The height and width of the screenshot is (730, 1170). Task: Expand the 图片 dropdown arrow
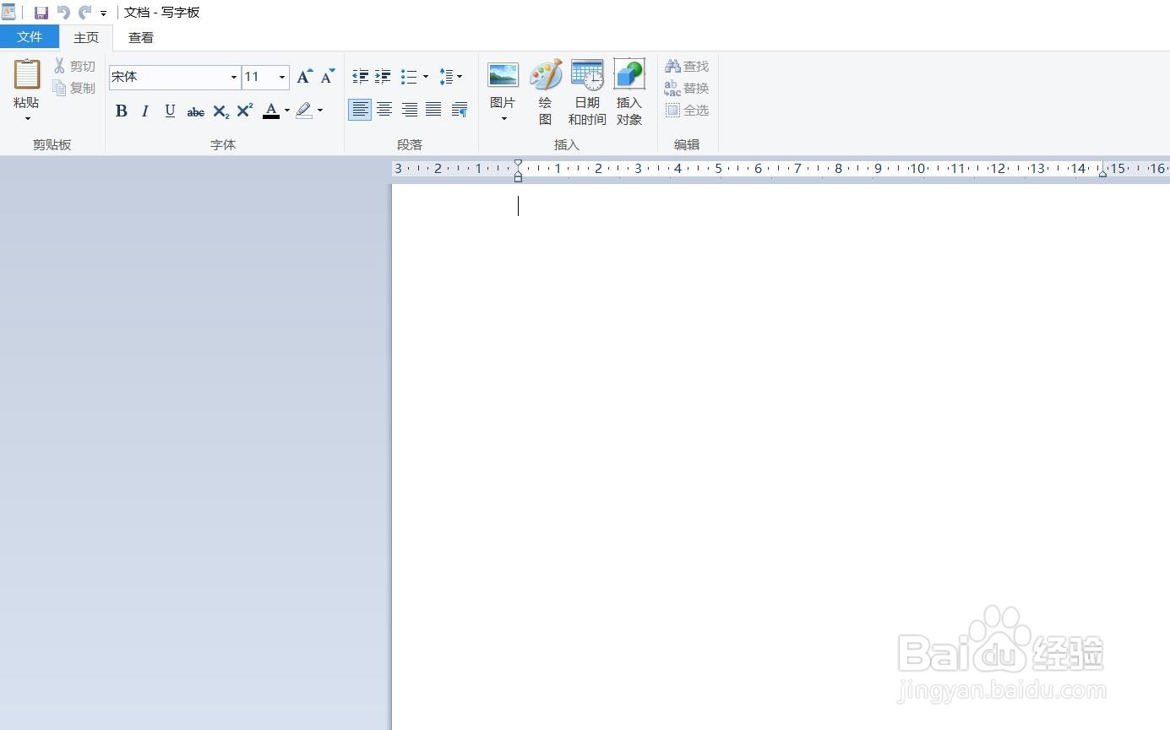pyautogui.click(x=503, y=119)
